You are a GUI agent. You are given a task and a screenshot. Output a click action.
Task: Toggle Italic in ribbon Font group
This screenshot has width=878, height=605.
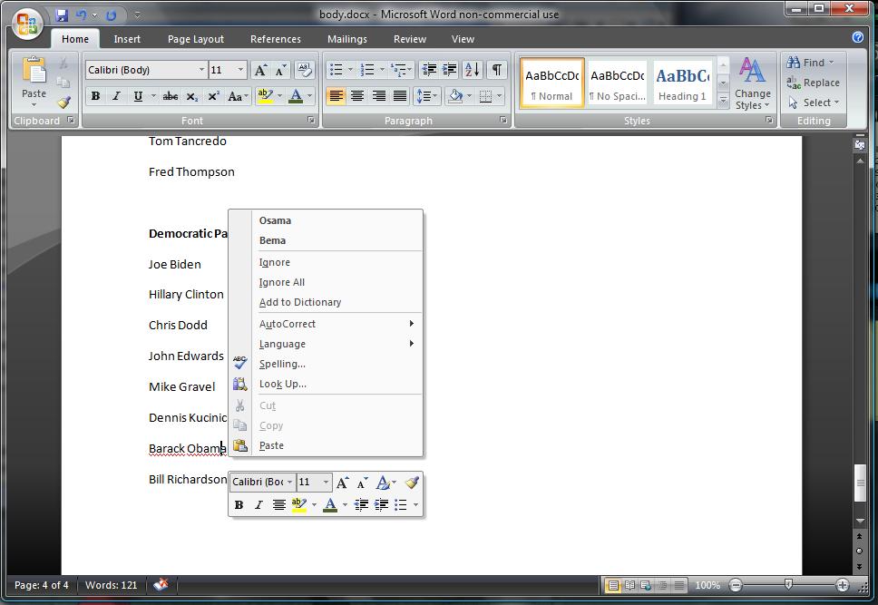(116, 96)
